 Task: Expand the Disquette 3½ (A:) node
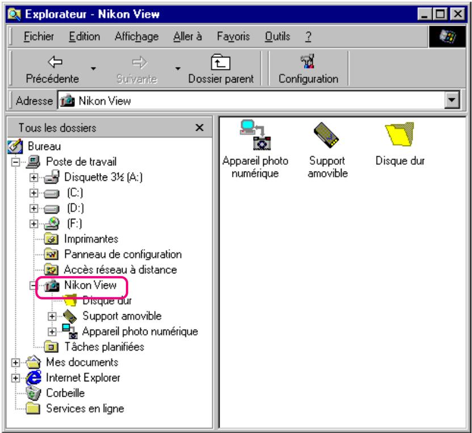tap(33, 177)
